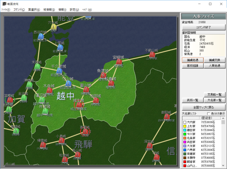This screenshot has width=227, height=169.
Task: Select the red 不動山城 castle icon
Action: pos(152,55)
